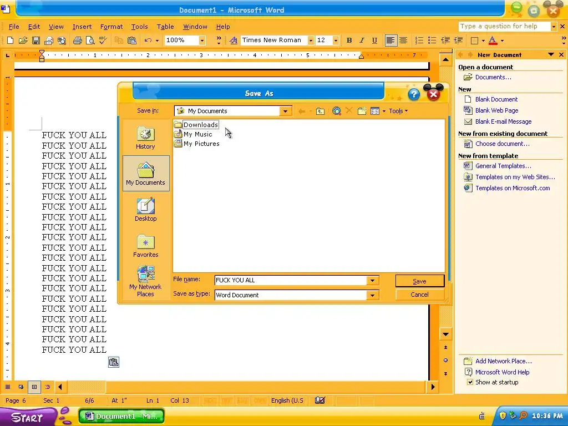Click the New Blank Document toolbar icon
The height and width of the screenshot is (426, 568).
(x=10, y=40)
